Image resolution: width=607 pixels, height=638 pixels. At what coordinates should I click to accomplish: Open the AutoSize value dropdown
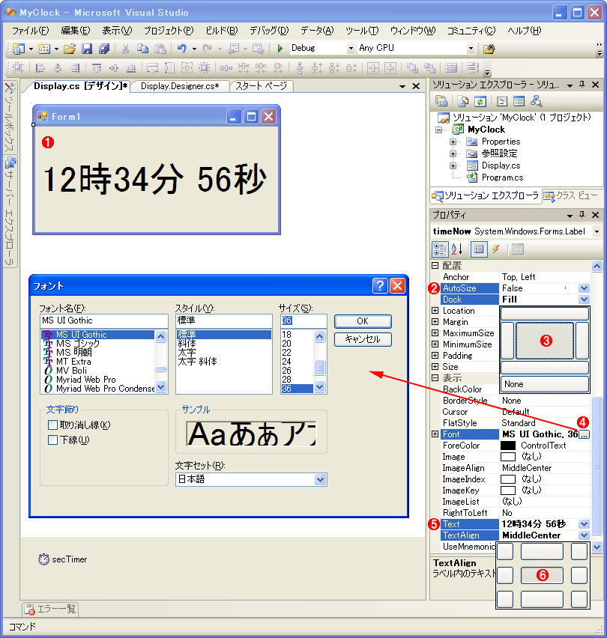[585, 288]
